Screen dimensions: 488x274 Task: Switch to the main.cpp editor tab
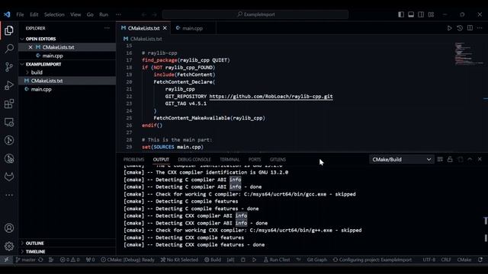click(193, 28)
